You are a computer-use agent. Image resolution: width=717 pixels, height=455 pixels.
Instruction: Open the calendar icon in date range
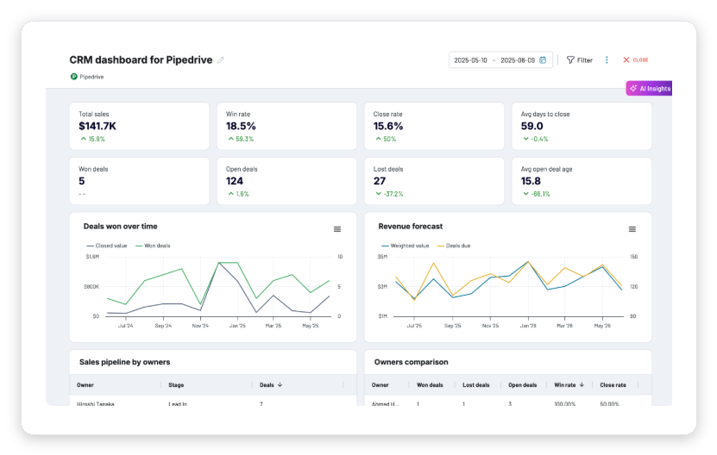pyautogui.click(x=543, y=60)
